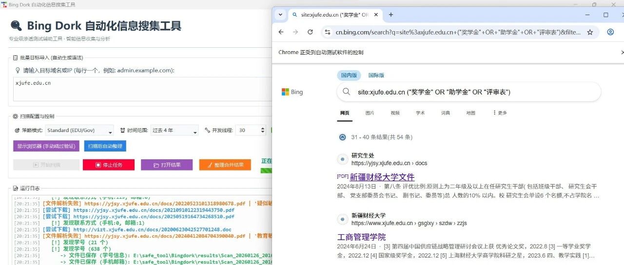Open Chrome's tab search dropdown
Image resolution: width=624 pixels, height=265 pixels.
[x=280, y=15]
